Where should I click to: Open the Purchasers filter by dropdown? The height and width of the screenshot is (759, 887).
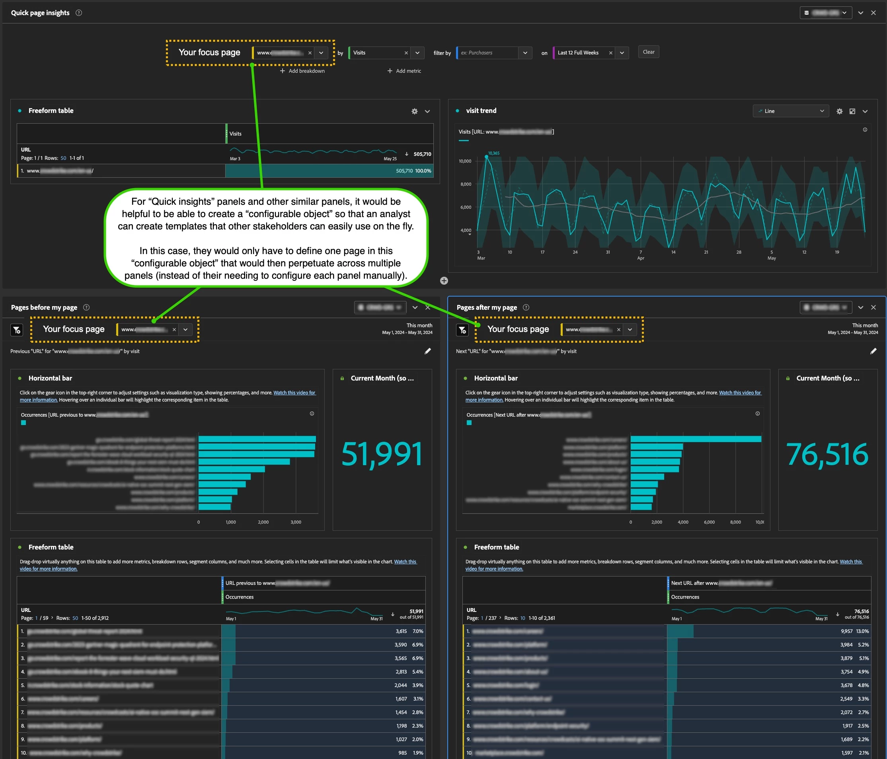(x=525, y=53)
